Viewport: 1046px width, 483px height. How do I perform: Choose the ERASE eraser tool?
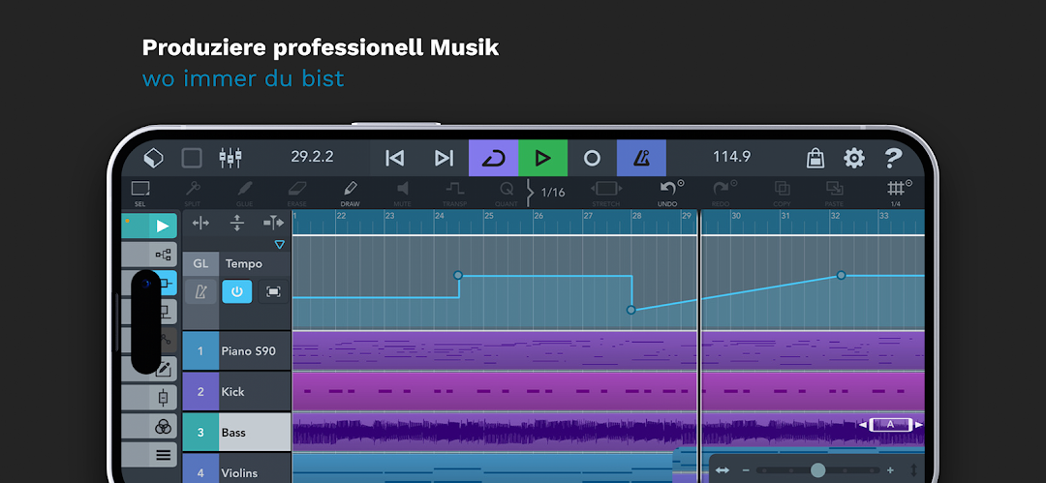[x=297, y=194]
